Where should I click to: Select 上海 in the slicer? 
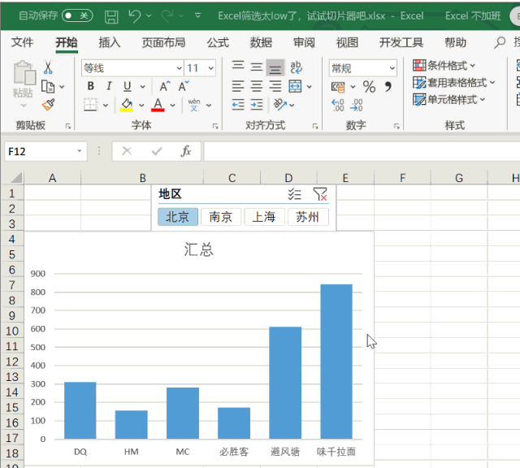(x=264, y=217)
